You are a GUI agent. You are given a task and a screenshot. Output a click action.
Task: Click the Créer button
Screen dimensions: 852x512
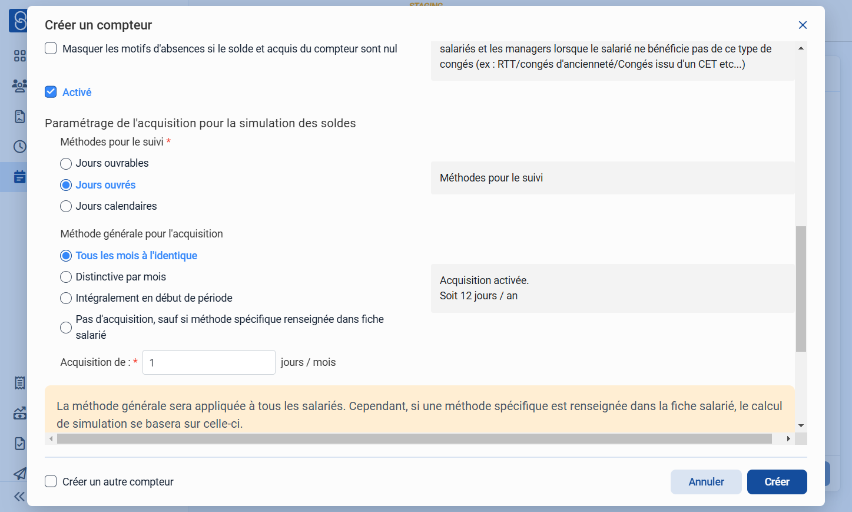coord(777,482)
